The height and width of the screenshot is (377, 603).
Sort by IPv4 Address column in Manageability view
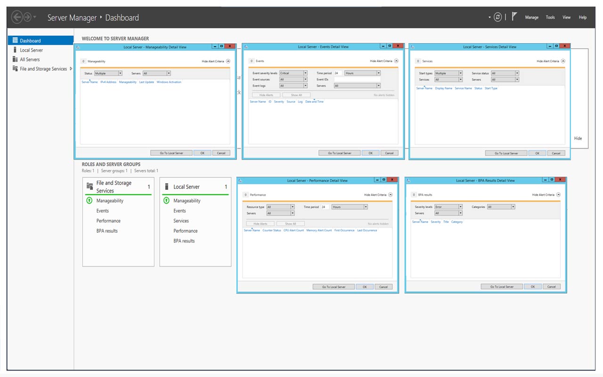108,82
